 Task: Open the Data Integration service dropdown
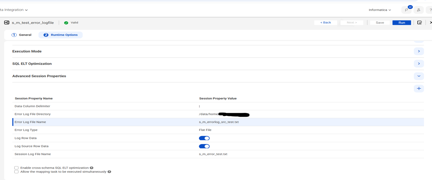coord(14,10)
